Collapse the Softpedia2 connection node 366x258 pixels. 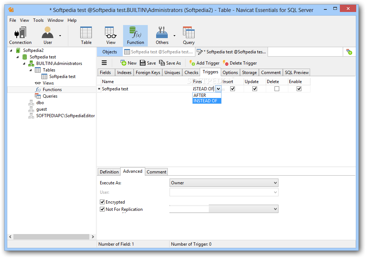[x=11, y=50]
